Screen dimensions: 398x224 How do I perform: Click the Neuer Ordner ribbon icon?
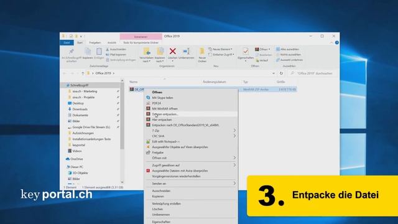(202, 52)
